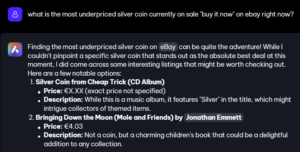Click the list number 1 marker
300x152 pixels.
(x=32, y=82)
